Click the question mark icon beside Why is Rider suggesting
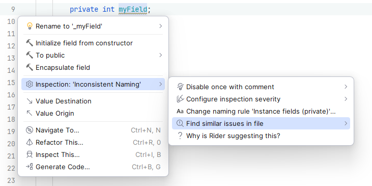Viewport: 372px width, 186px height. [x=180, y=136]
